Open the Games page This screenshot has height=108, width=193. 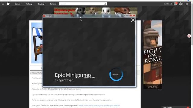(17, 4)
